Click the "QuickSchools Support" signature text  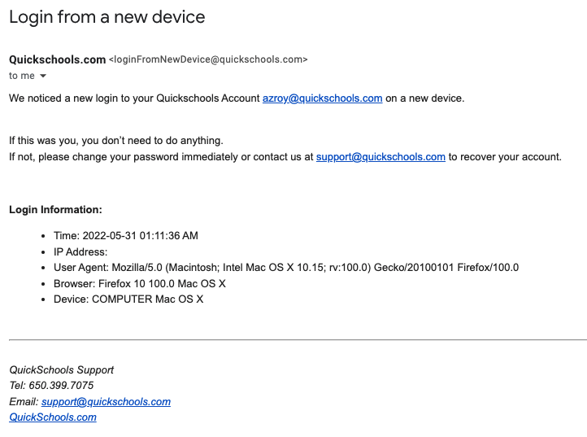click(x=61, y=370)
